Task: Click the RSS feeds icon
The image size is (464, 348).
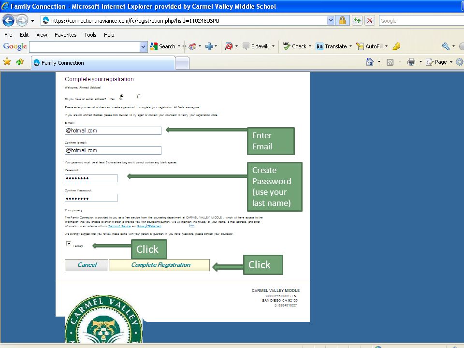Action: tap(390, 62)
